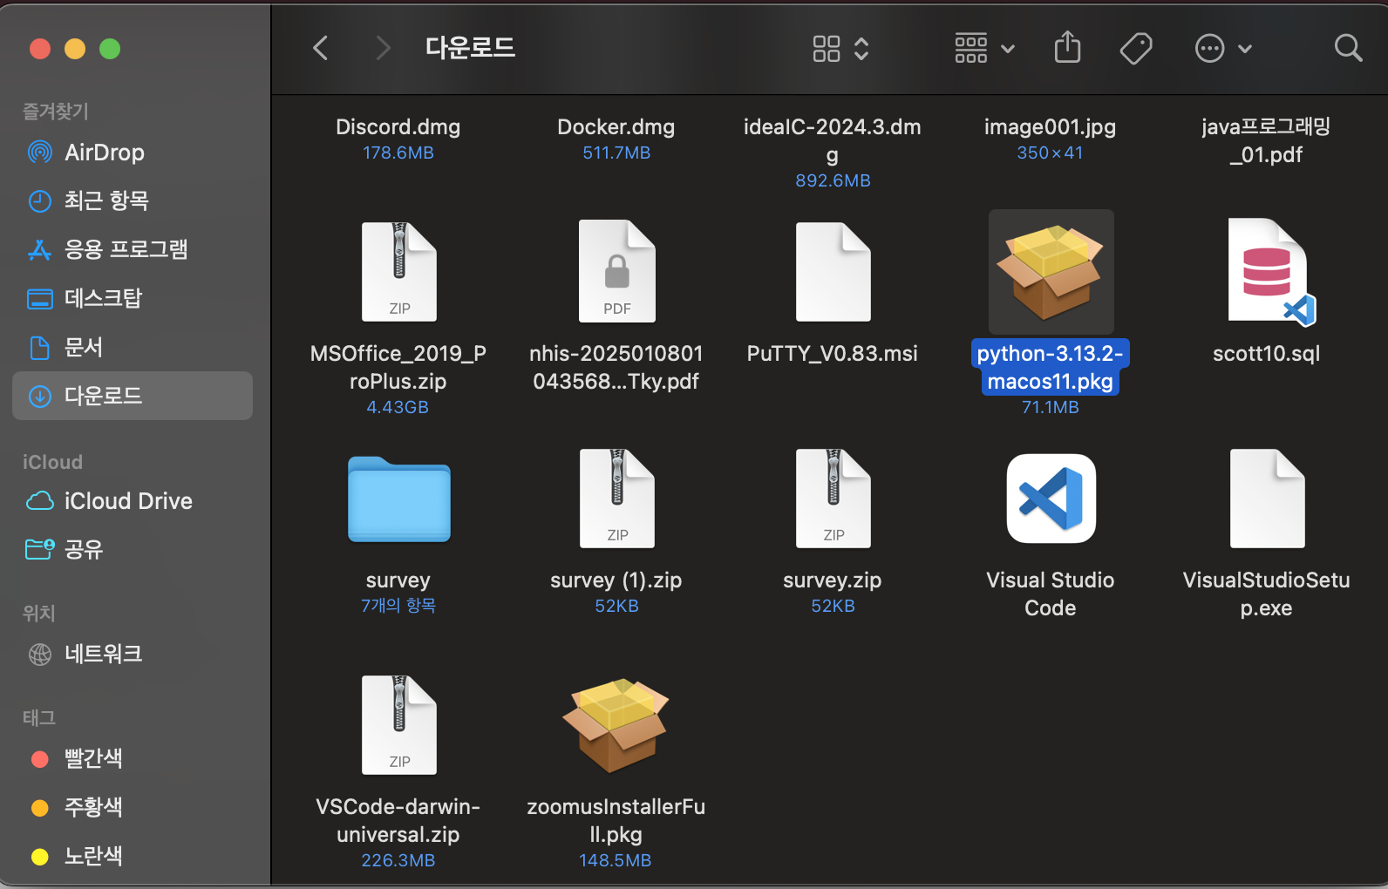Image resolution: width=1388 pixels, height=889 pixels.
Task: Click the 4.43GB size label
Action: click(x=398, y=407)
